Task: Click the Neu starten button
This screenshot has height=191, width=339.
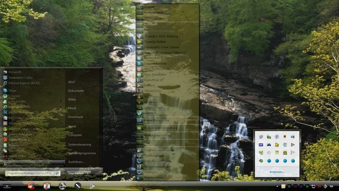Action: pyautogui.click(x=76, y=174)
